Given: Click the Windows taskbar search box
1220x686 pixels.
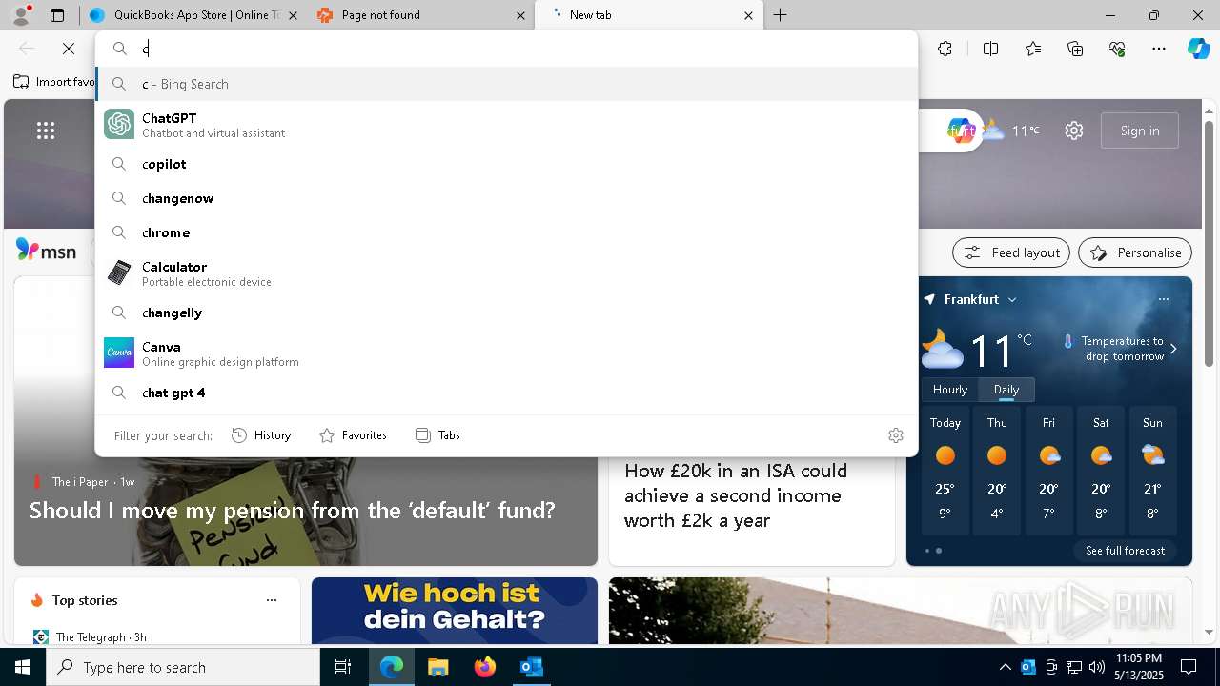Looking at the screenshot, I should [x=183, y=667].
